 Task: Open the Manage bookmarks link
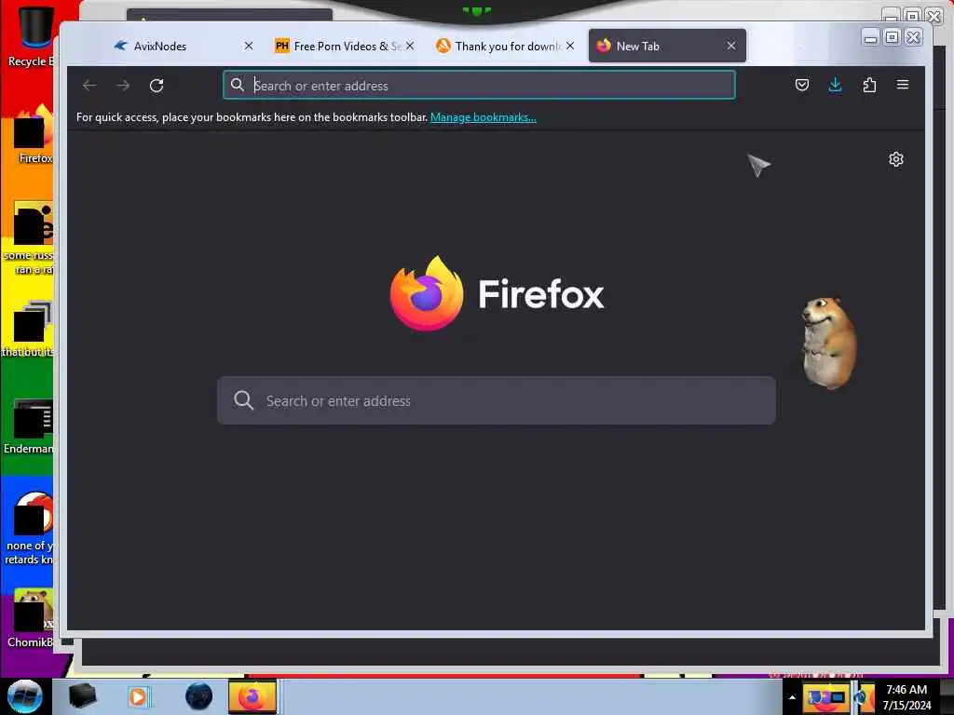[484, 117]
